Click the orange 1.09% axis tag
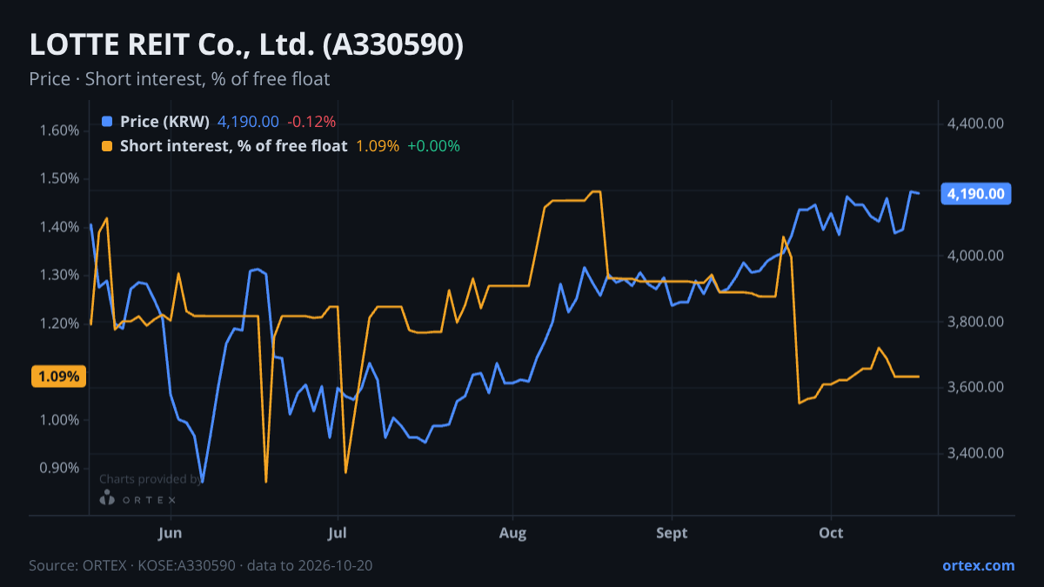Image resolution: width=1044 pixels, height=587 pixels. coord(58,377)
